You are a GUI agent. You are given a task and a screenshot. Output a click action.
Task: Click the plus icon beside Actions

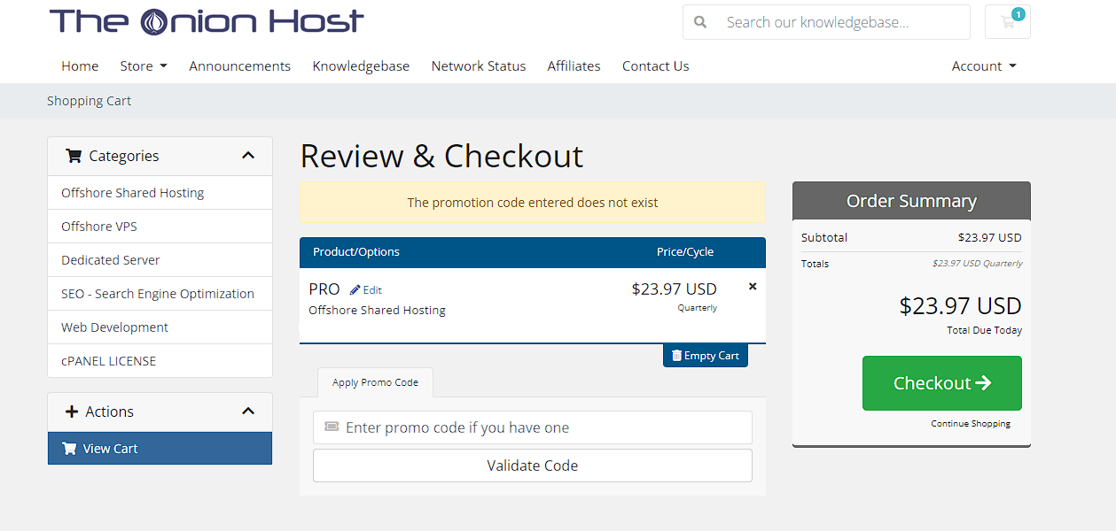point(72,412)
